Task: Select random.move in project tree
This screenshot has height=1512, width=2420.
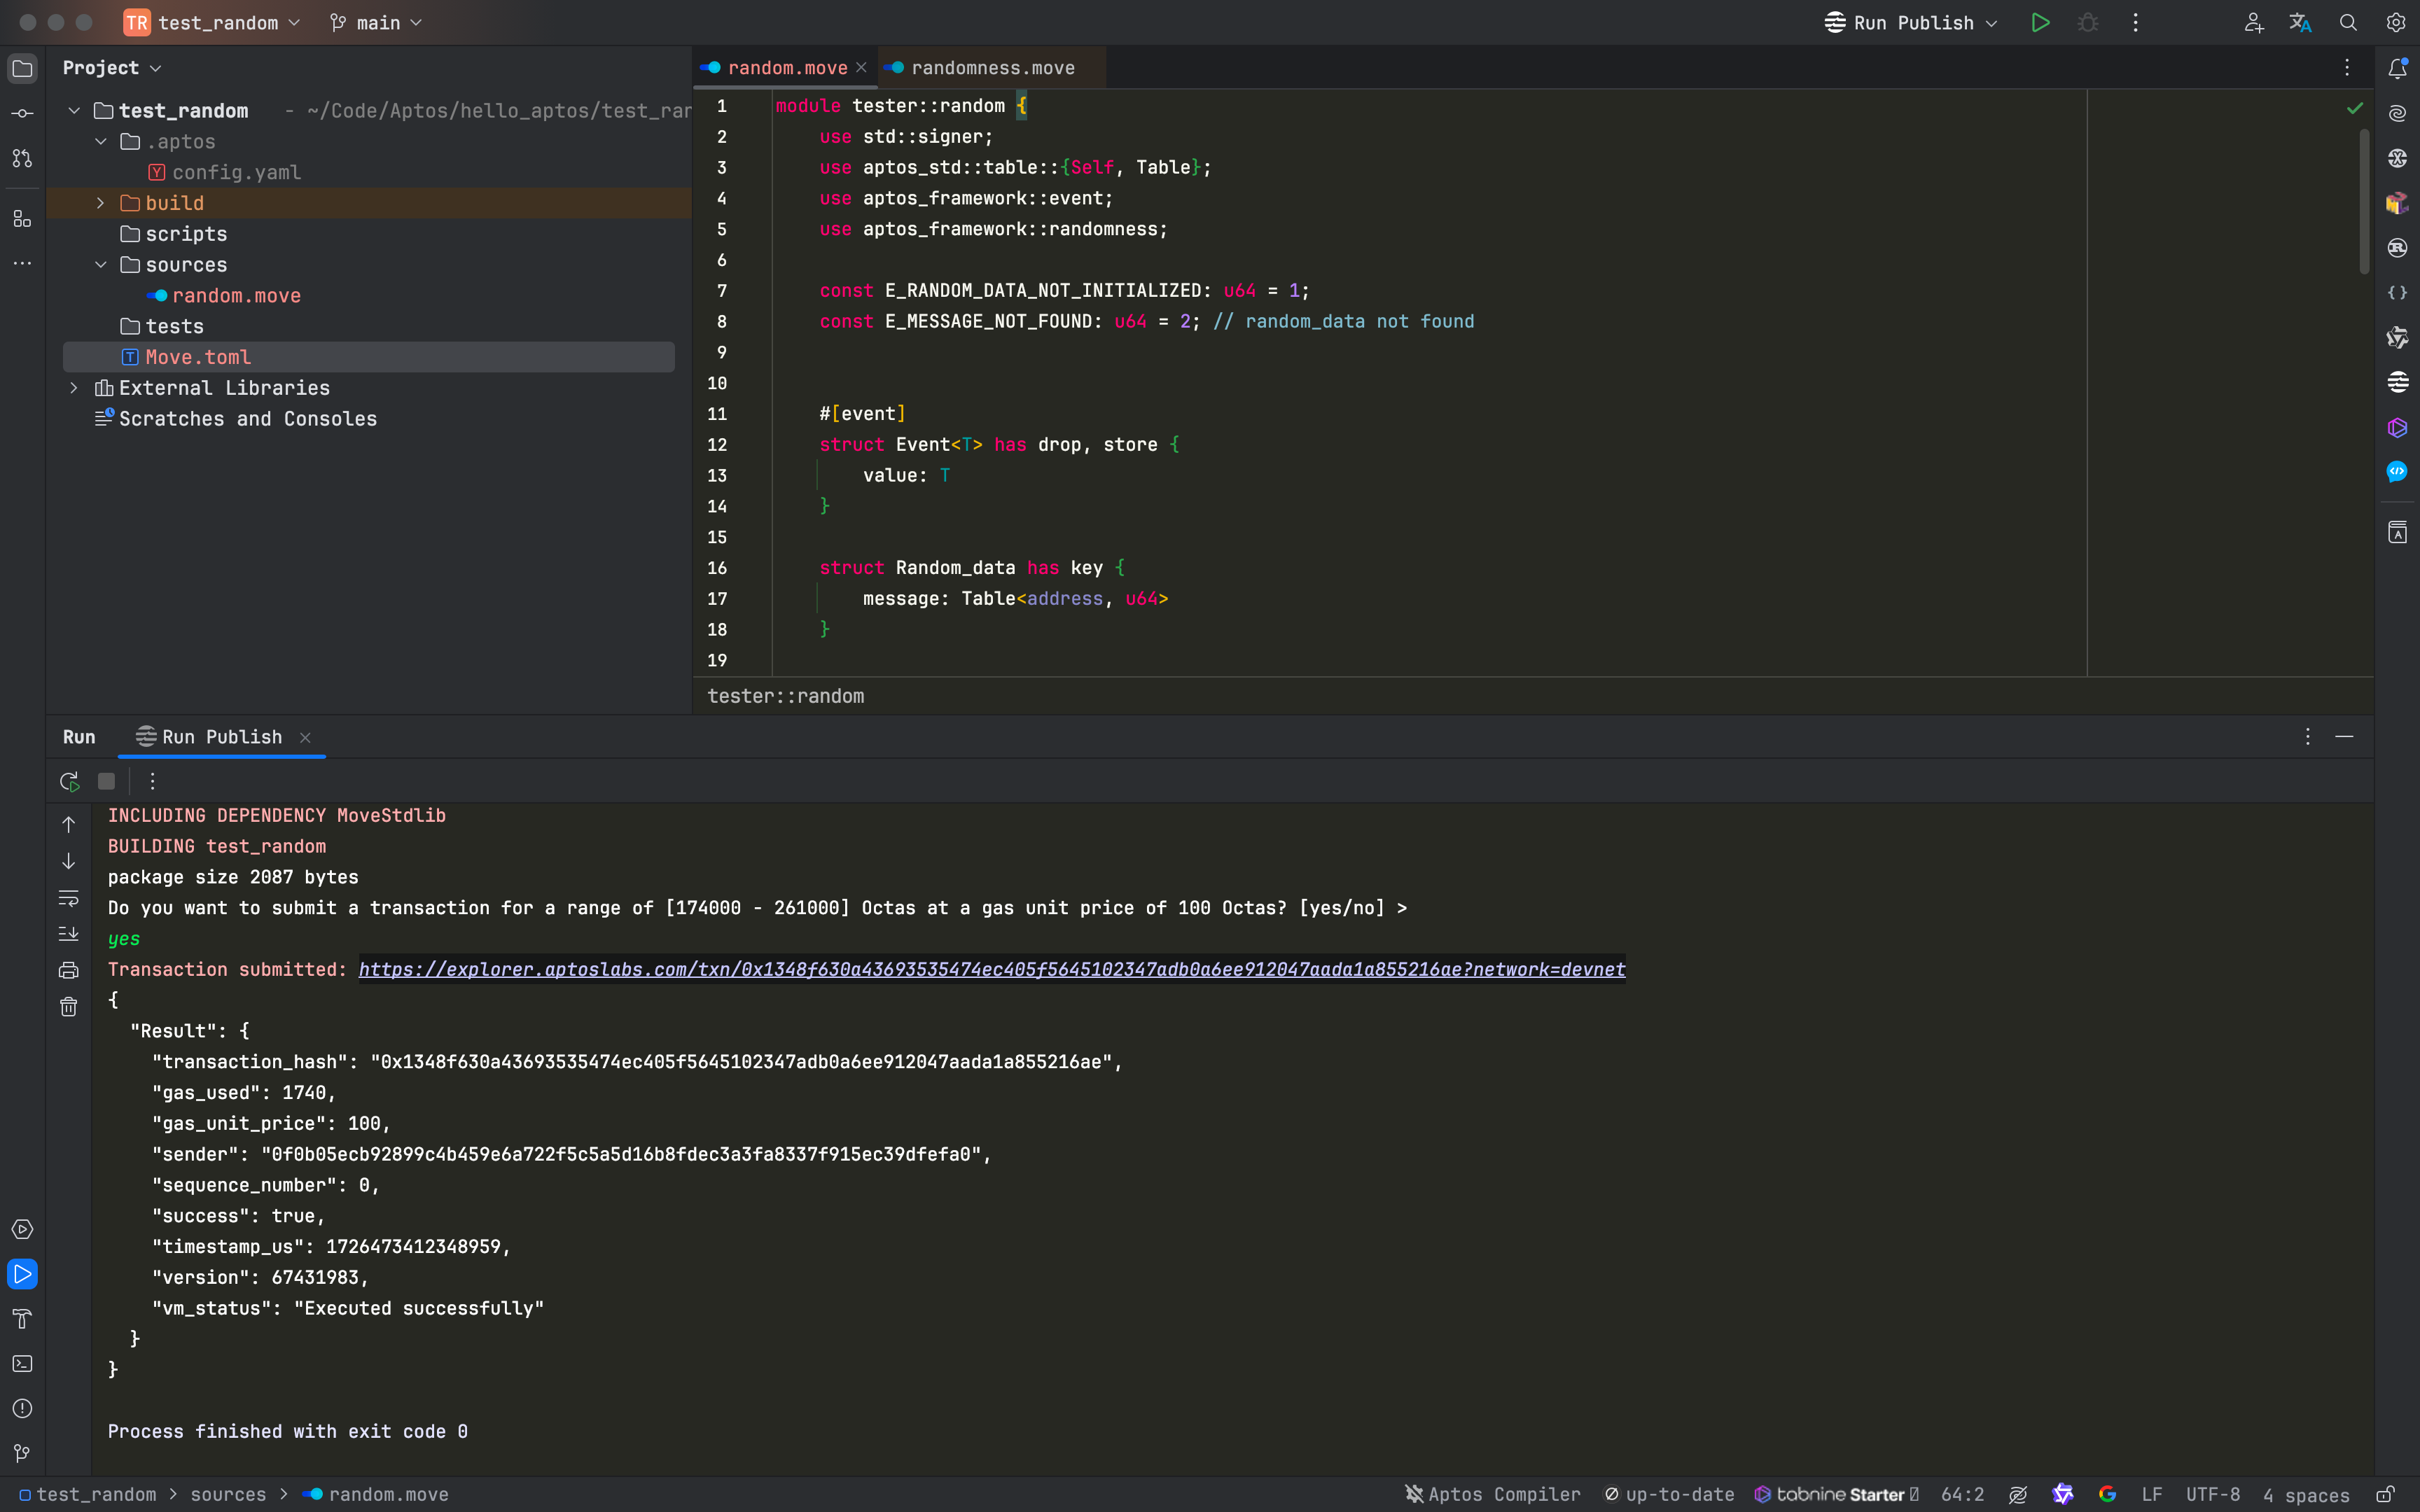Action: (x=236, y=296)
